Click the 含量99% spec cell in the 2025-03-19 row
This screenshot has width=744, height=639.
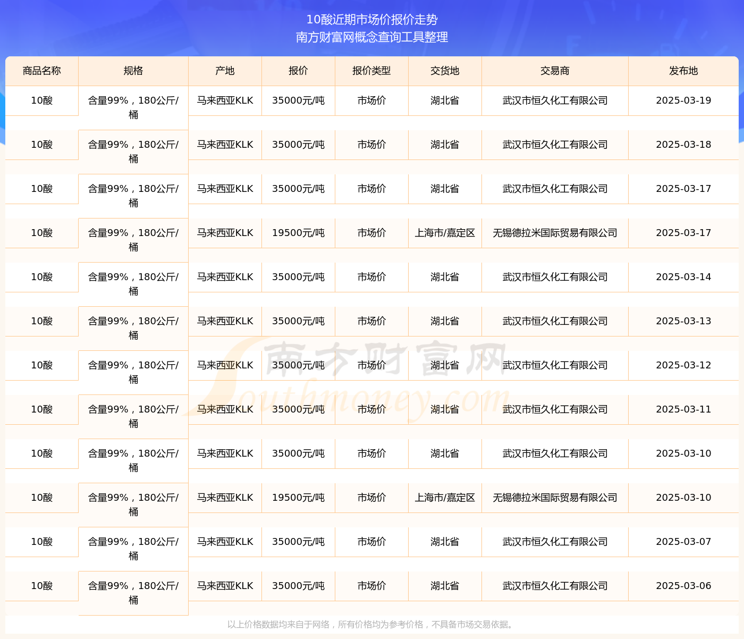click(133, 107)
